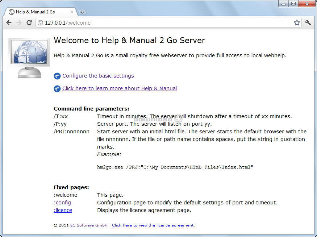Open Configure the basic settings link
Image resolution: width=317 pixels, height=237 pixels.
[x=98, y=76]
